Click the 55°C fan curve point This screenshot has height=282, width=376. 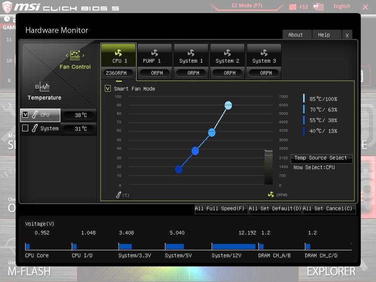[195, 151]
